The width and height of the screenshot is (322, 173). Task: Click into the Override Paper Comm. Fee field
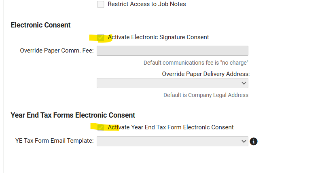(172, 51)
